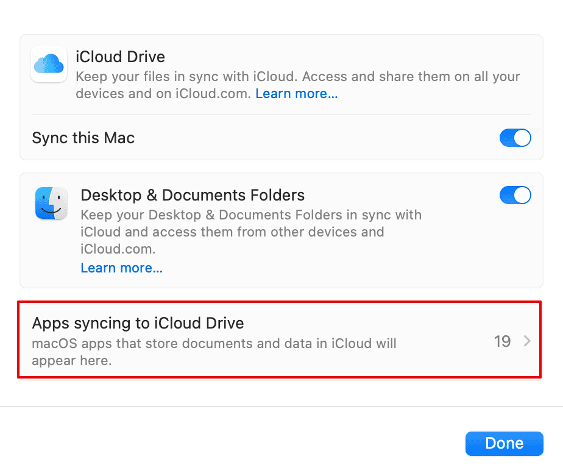Click 'devices and on iCloud.com' text
Viewport: 563px width, 473px height.
[163, 94]
